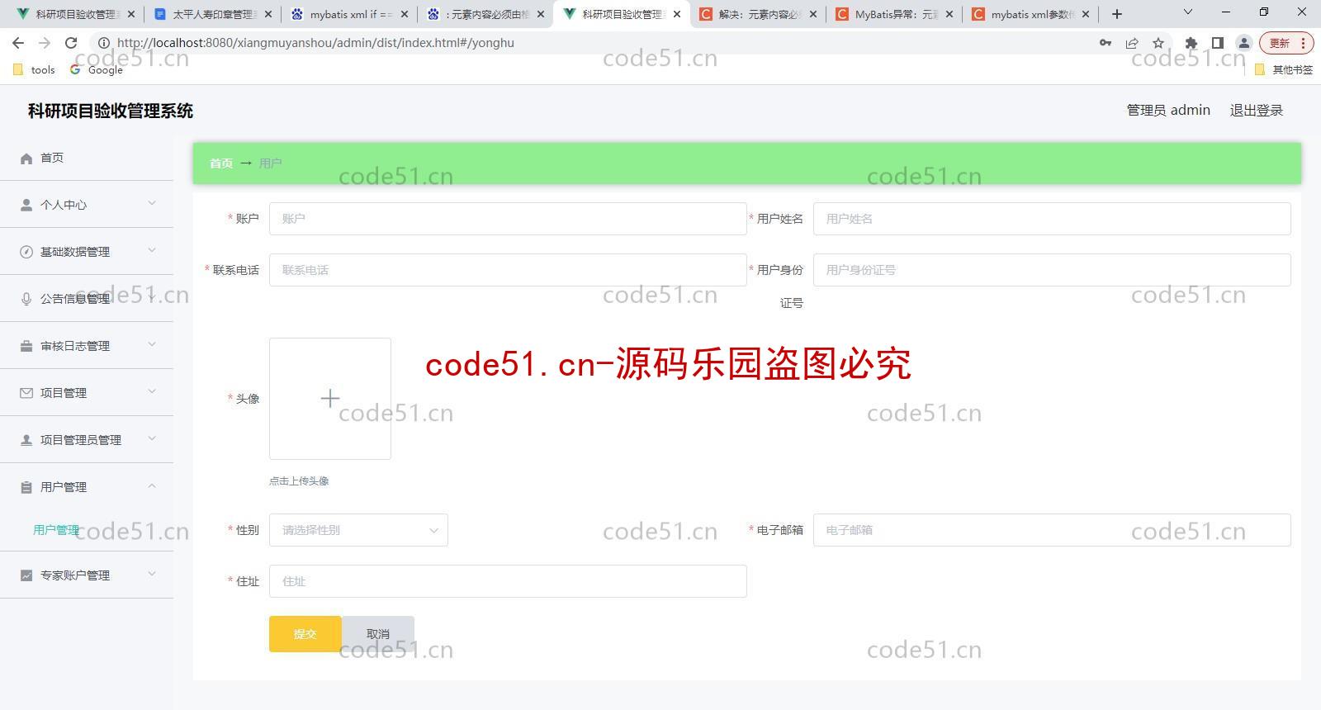
Task: Click the briefcase icon for 审核日志管理
Action: [x=26, y=347]
